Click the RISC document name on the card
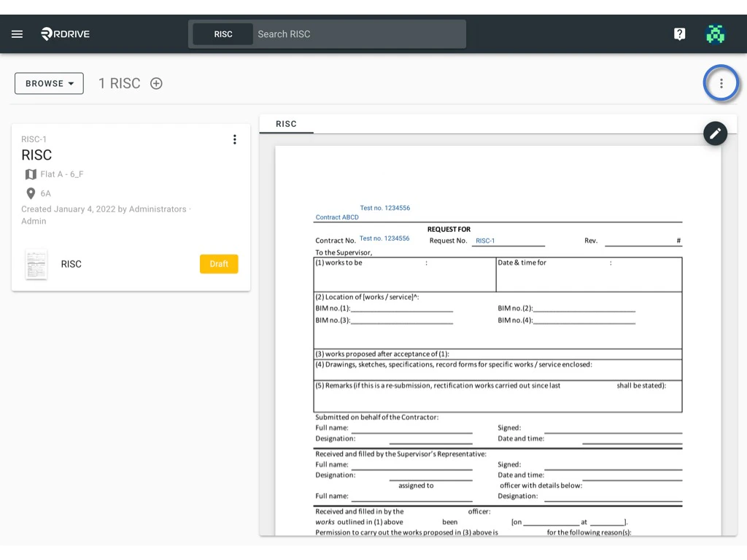This screenshot has height=560, width=747. point(71,264)
